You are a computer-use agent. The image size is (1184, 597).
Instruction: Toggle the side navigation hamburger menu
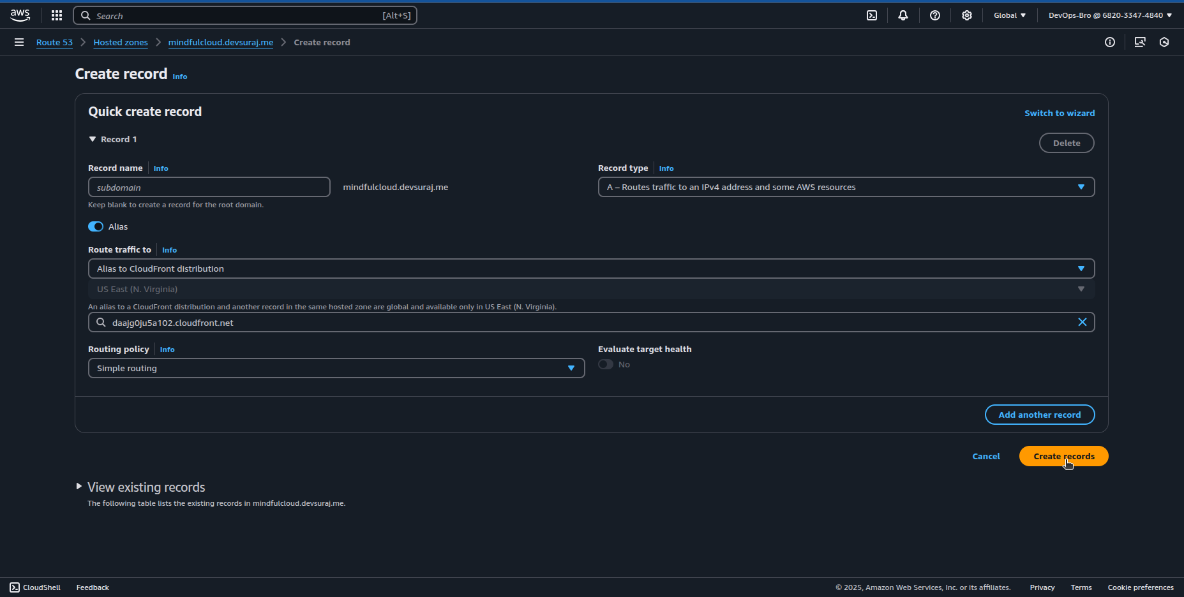[19, 42]
